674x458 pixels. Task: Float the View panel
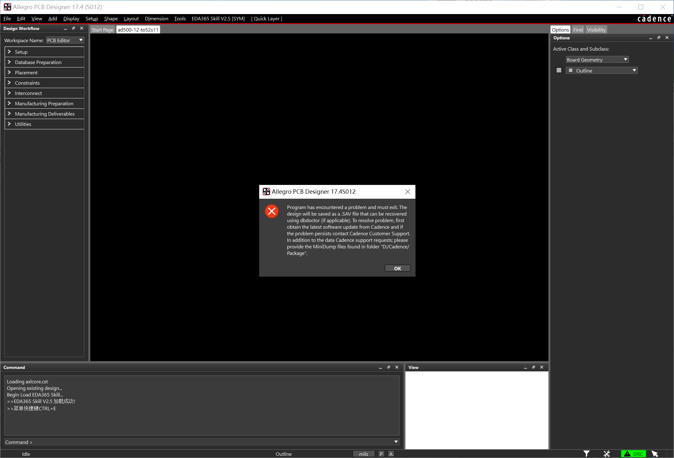pyautogui.click(x=533, y=367)
